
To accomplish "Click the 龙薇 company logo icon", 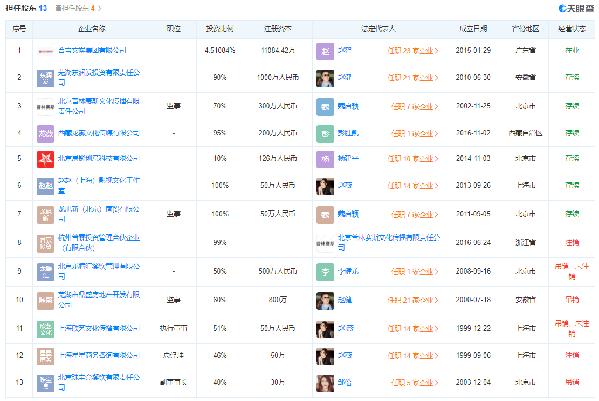I will (45, 134).
